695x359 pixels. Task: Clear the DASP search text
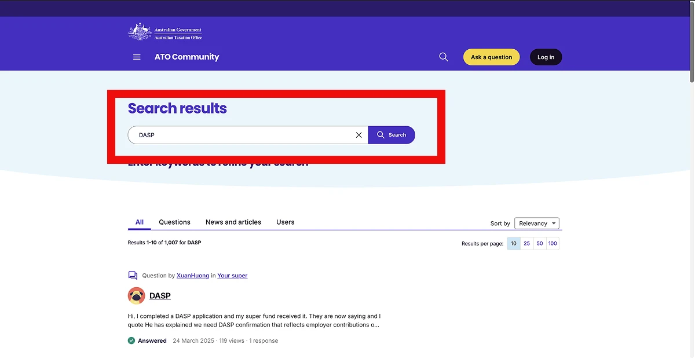(x=359, y=135)
